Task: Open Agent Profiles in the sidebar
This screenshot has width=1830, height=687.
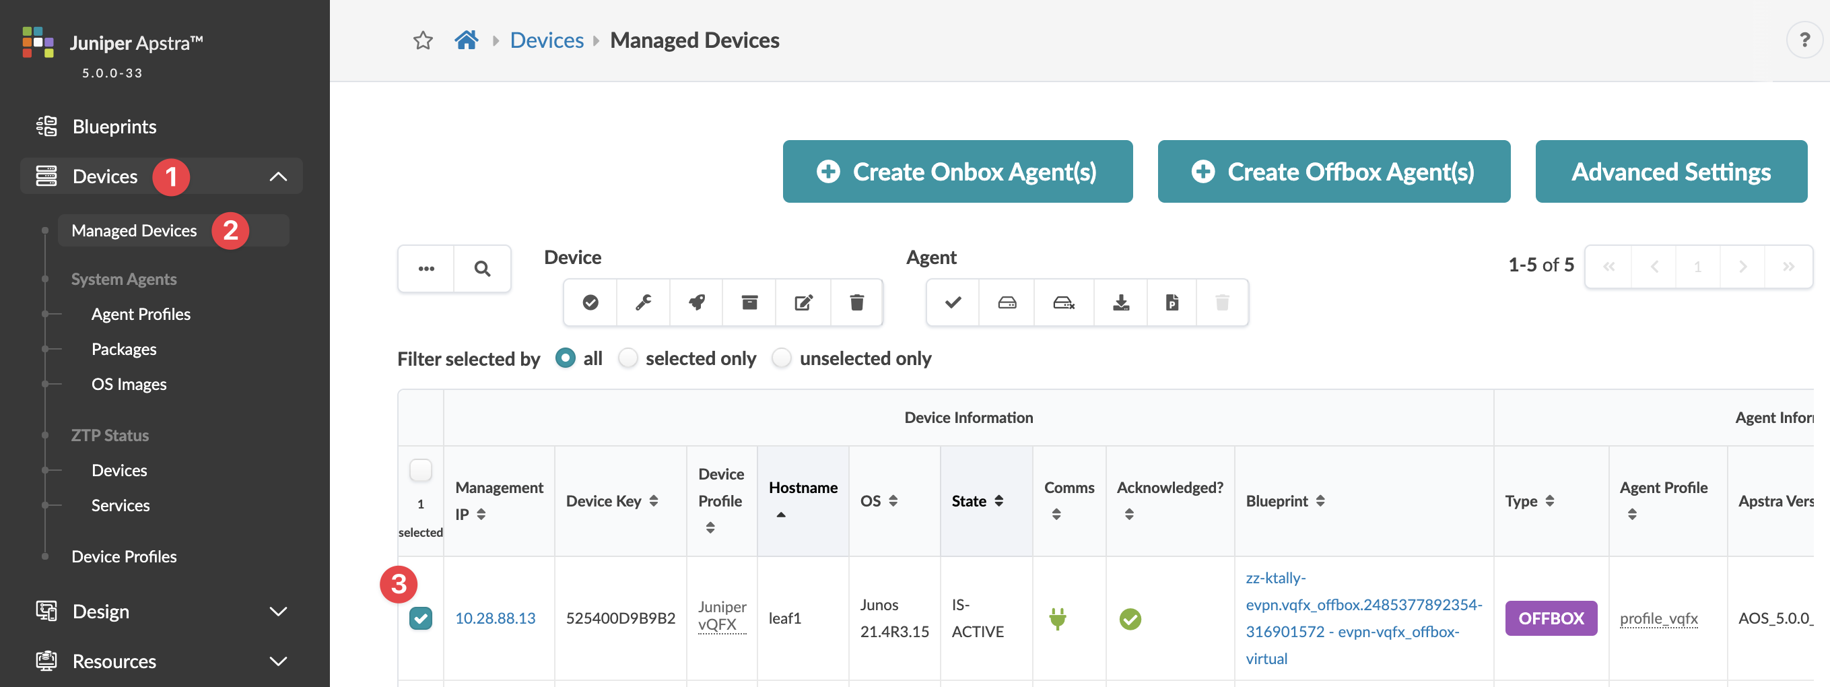Action: pos(141,314)
